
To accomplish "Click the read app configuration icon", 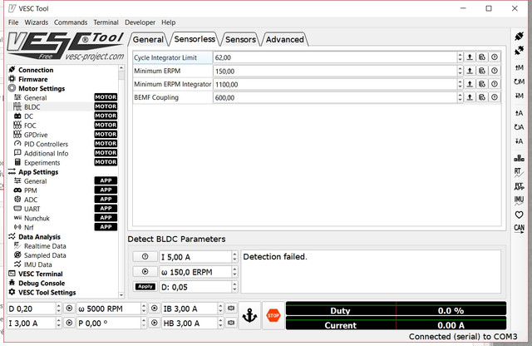I will (x=519, y=113).
